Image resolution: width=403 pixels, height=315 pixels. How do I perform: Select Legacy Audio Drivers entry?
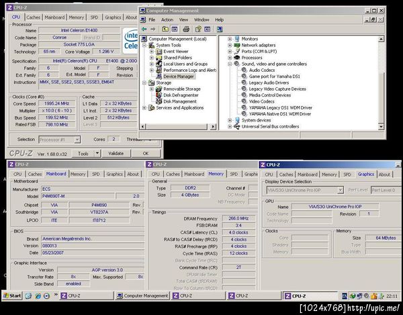(269, 83)
